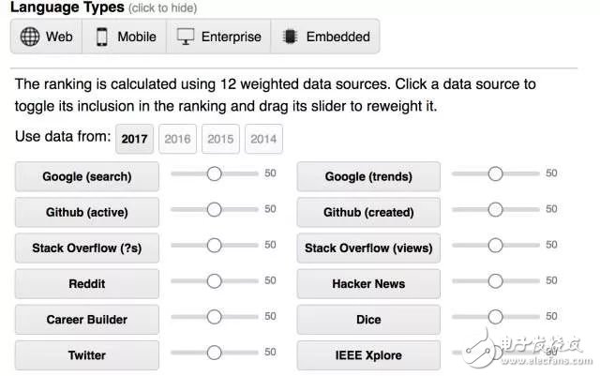Disable Stack Overflow (?s) source
600x376 pixels.
tap(87, 248)
